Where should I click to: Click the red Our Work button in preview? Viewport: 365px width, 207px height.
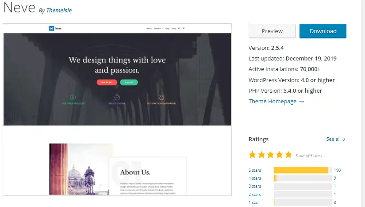[x=107, y=82]
